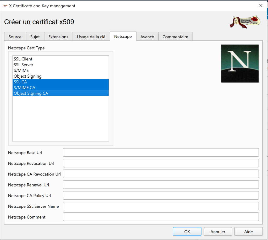Select Object Signing list entry
The width and height of the screenshot is (268, 240).
28,76
